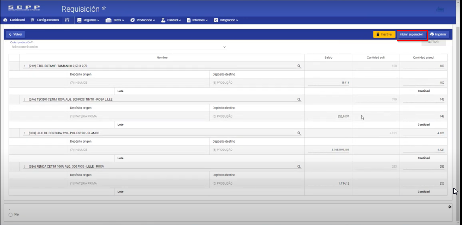Click the faint company logo in the header corner
The width and height of the screenshot is (462, 225).
440,9
